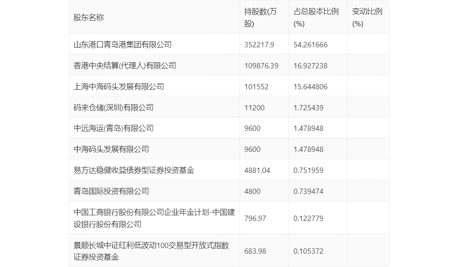This screenshot has width=458, height=267.
Task: Select shareholder 中国工商银行股份有限公司企业年金计划
Action: point(154,218)
